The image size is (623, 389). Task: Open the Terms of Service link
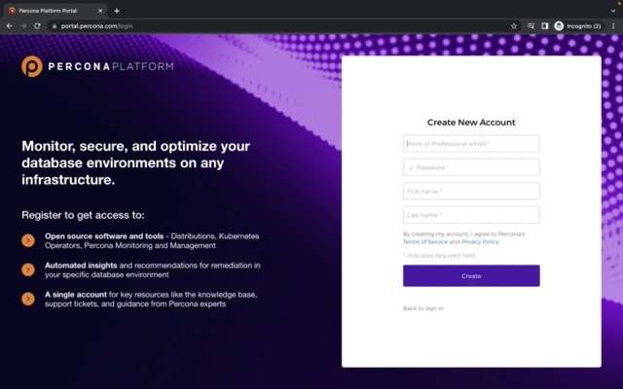(x=425, y=242)
